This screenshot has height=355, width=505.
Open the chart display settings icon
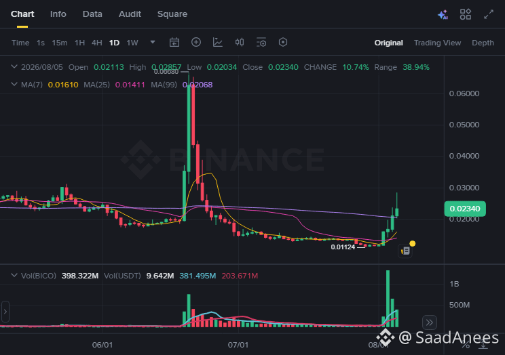(261, 42)
